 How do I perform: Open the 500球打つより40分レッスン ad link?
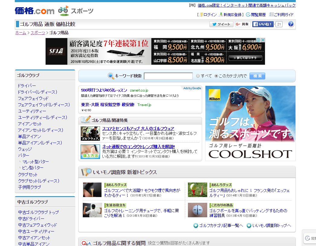104,90
